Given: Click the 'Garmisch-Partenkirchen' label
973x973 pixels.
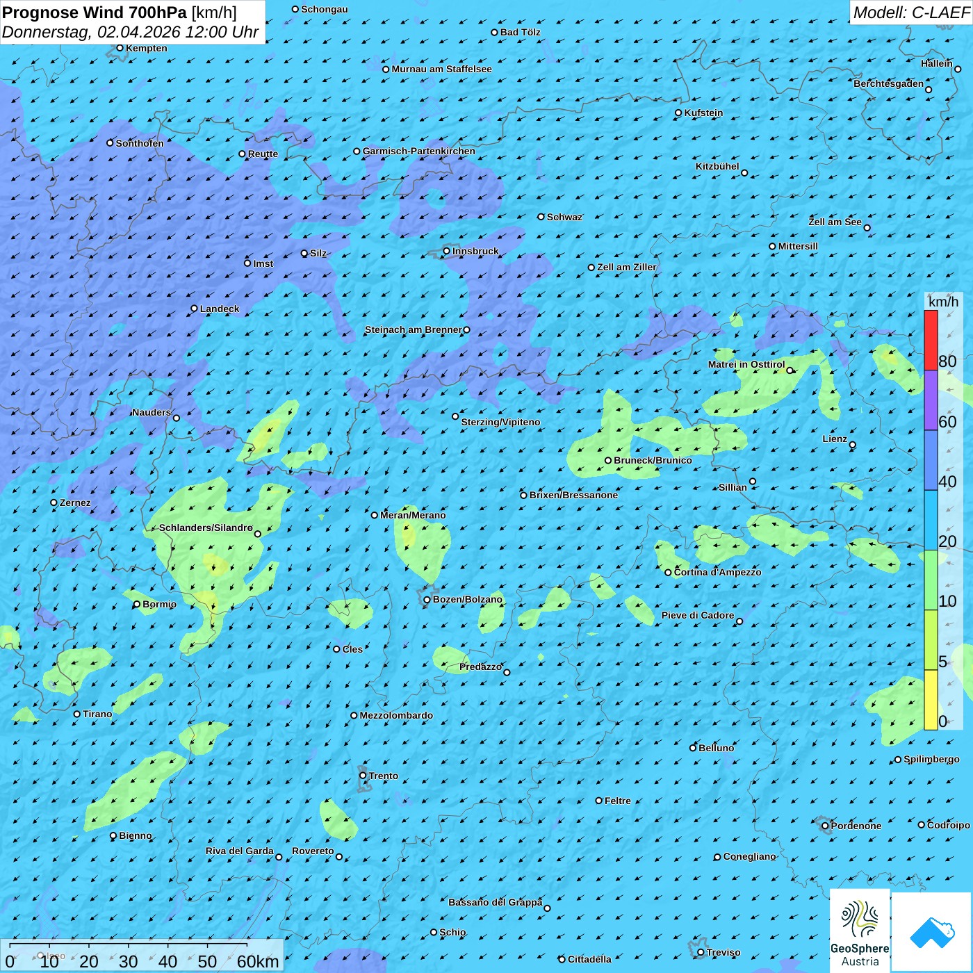Looking at the screenshot, I should [x=419, y=151].
